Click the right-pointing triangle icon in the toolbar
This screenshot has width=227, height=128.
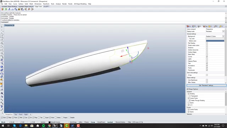pos(32,9)
